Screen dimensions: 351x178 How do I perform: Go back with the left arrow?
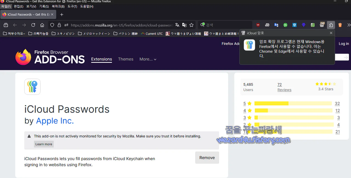[x=15, y=25]
